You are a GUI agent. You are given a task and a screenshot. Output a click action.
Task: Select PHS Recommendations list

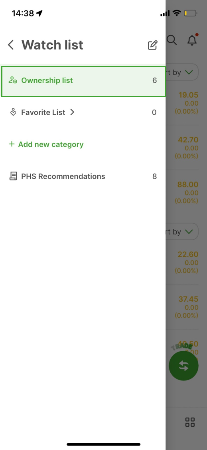83,176
